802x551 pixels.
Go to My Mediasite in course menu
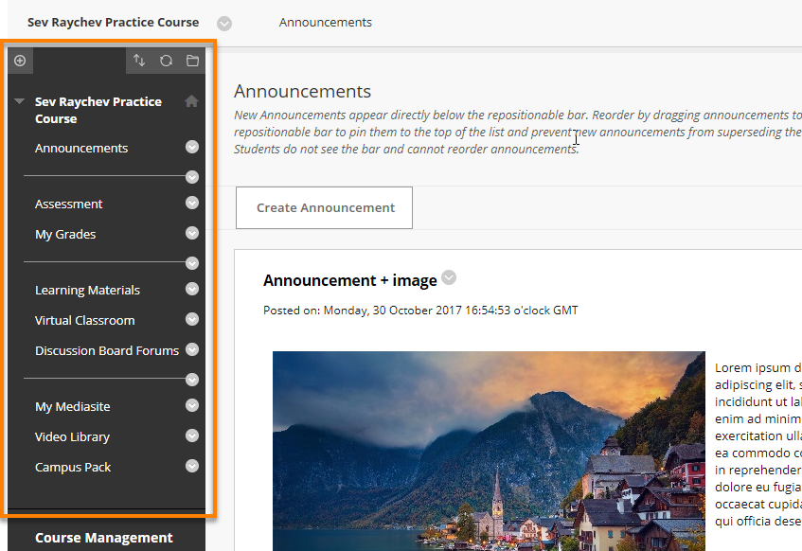[73, 407]
